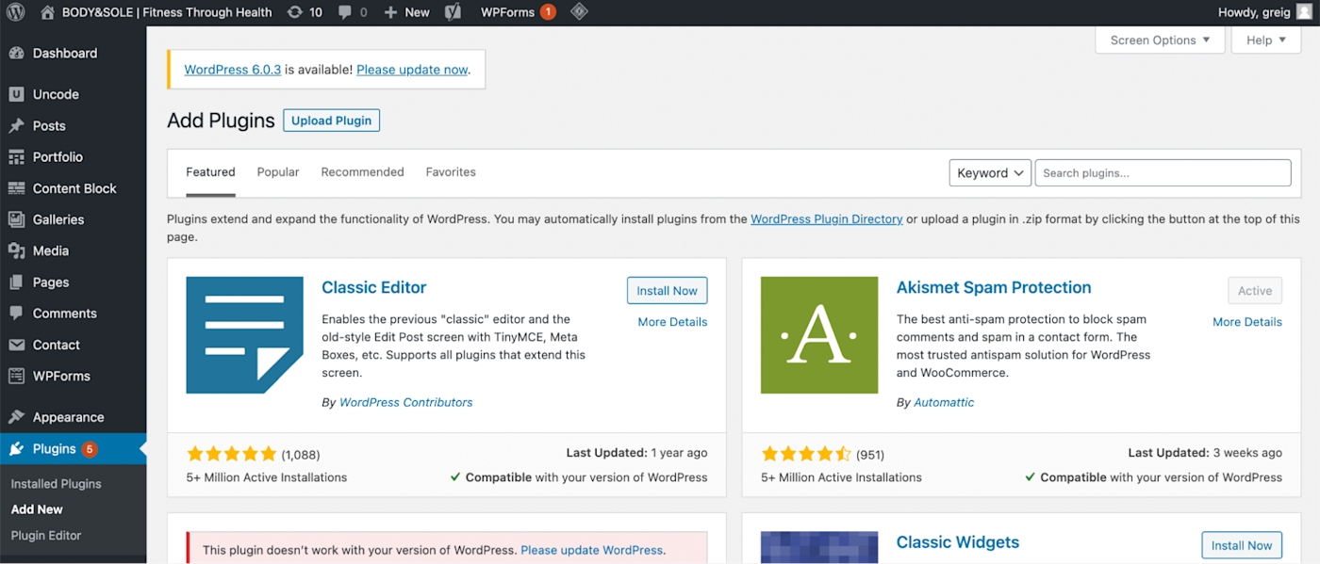The width and height of the screenshot is (1320, 564).
Task: Click the Active button for Akismet
Action: [1255, 291]
